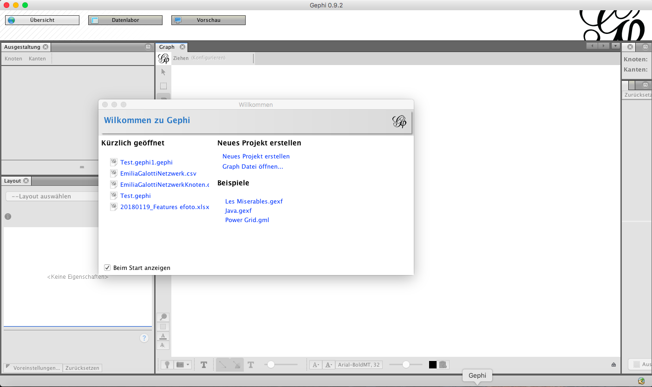
Task: Open the Les Miserables.gexf example
Action: pos(254,201)
